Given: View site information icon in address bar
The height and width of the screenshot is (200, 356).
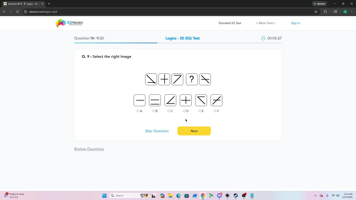Looking at the screenshot, I should (25, 12).
